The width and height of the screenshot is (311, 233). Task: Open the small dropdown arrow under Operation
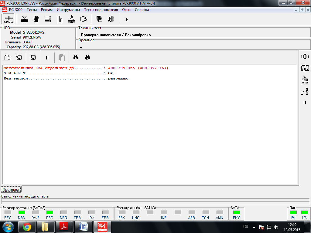pyautogui.click(x=81, y=48)
